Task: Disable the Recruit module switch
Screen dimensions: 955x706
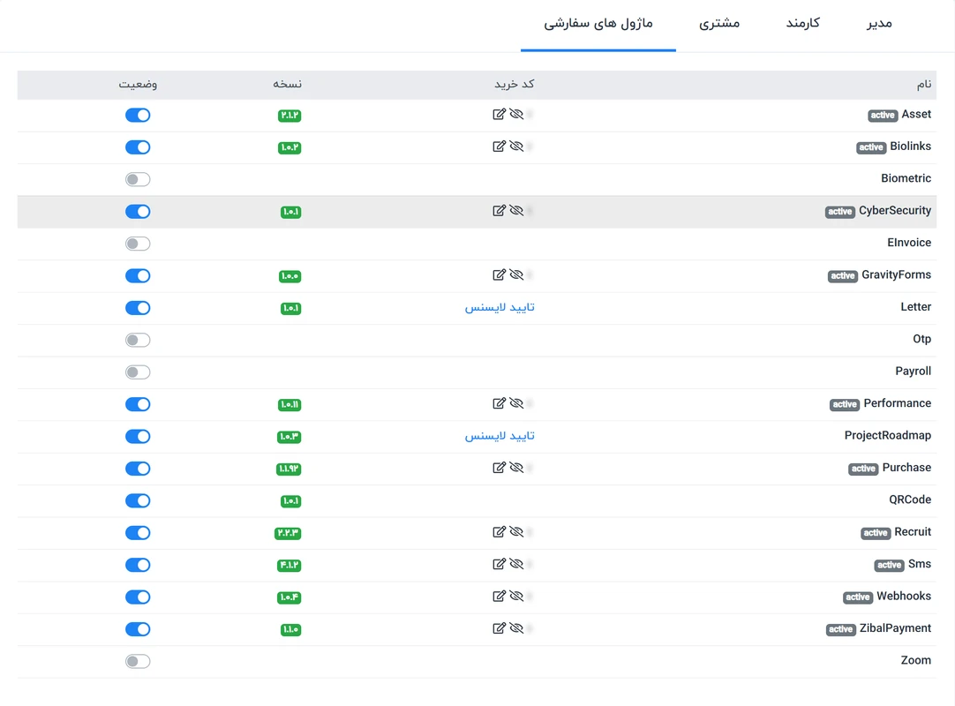Action: coord(138,533)
